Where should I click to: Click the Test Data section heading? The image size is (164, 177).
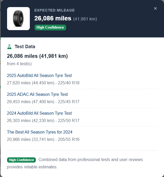(25, 47)
